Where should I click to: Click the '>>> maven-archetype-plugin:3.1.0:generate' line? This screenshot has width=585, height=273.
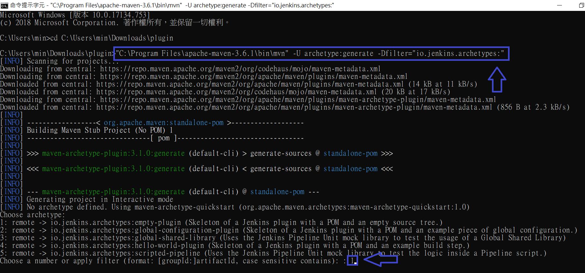(x=196, y=153)
